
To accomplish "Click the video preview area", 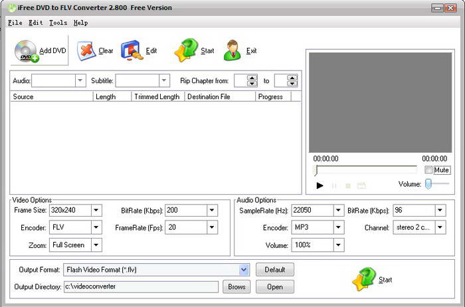I will (380, 102).
